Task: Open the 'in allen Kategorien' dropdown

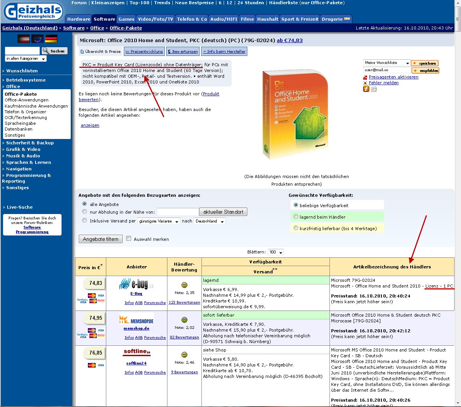Action: coord(26,59)
